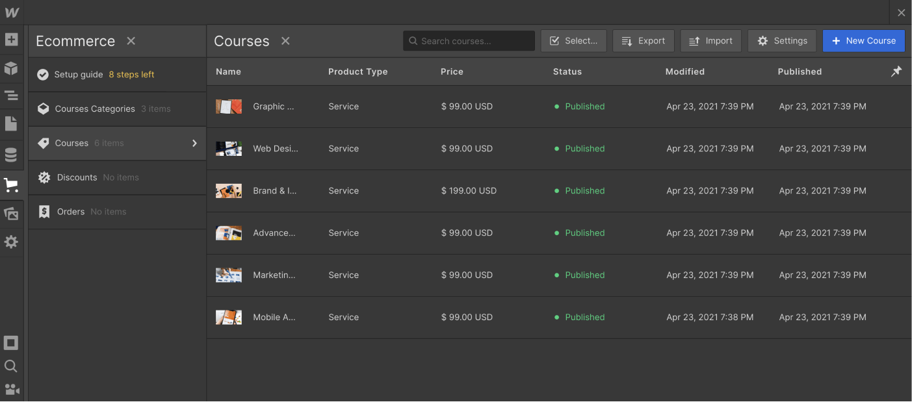The width and height of the screenshot is (912, 402).
Task: Sort by Product Type column header
Action: point(358,71)
